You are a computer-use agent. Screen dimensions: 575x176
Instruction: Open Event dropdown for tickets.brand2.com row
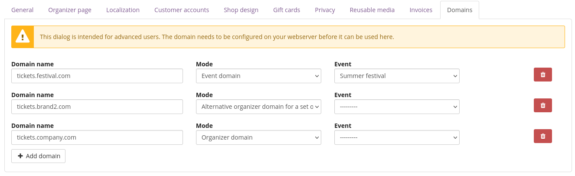[x=397, y=107]
